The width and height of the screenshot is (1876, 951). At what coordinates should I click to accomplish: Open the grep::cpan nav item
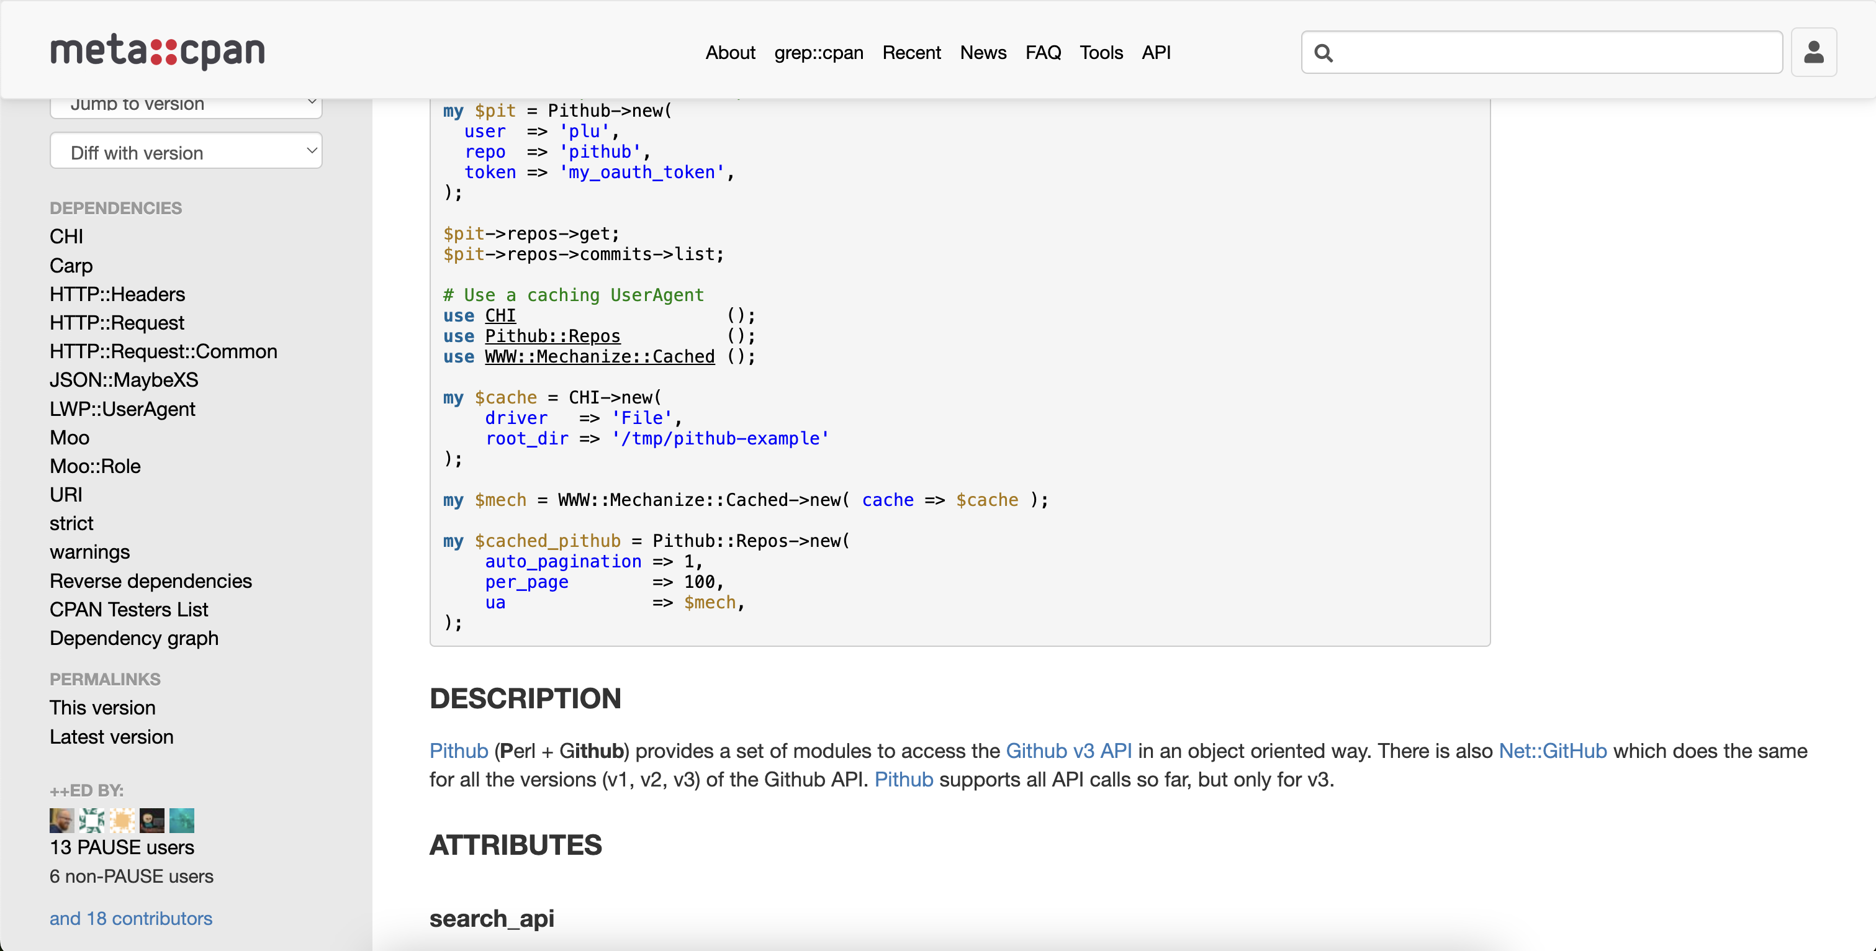[819, 52]
